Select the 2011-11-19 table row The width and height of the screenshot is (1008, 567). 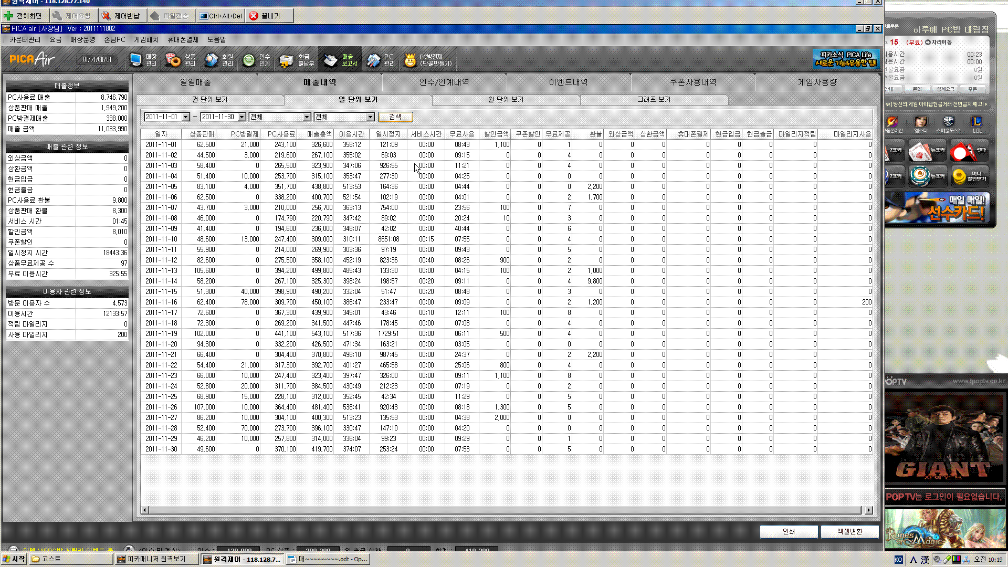pos(507,334)
